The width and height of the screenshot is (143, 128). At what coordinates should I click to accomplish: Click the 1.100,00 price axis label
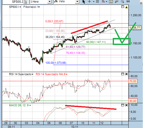click(136, 58)
